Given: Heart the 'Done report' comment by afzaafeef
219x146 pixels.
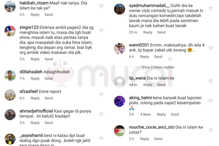Looking at the screenshot, I should [101, 94].
